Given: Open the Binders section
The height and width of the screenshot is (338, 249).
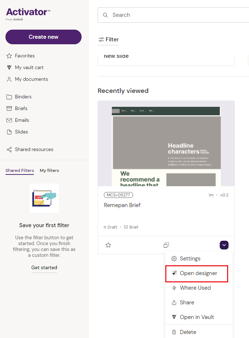Looking at the screenshot, I should coord(23,97).
